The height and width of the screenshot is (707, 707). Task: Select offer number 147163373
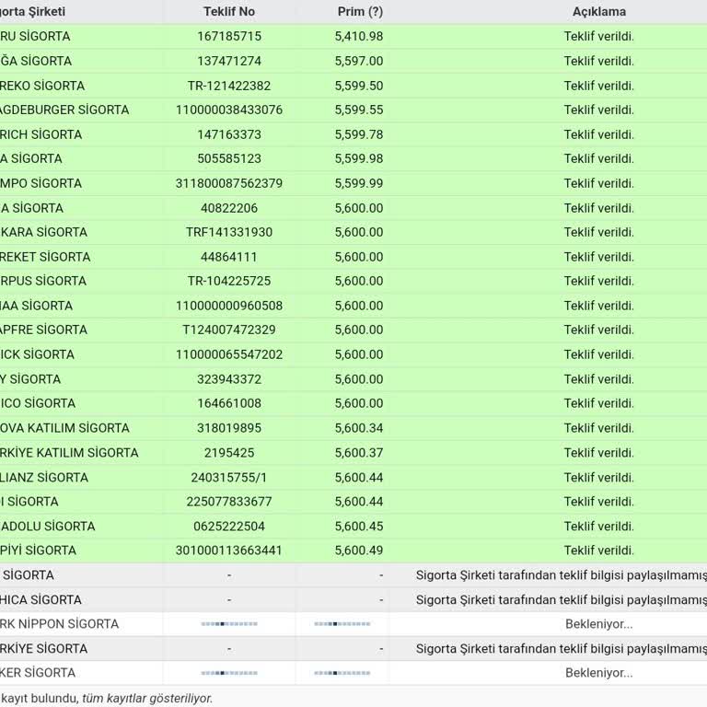[229, 134]
